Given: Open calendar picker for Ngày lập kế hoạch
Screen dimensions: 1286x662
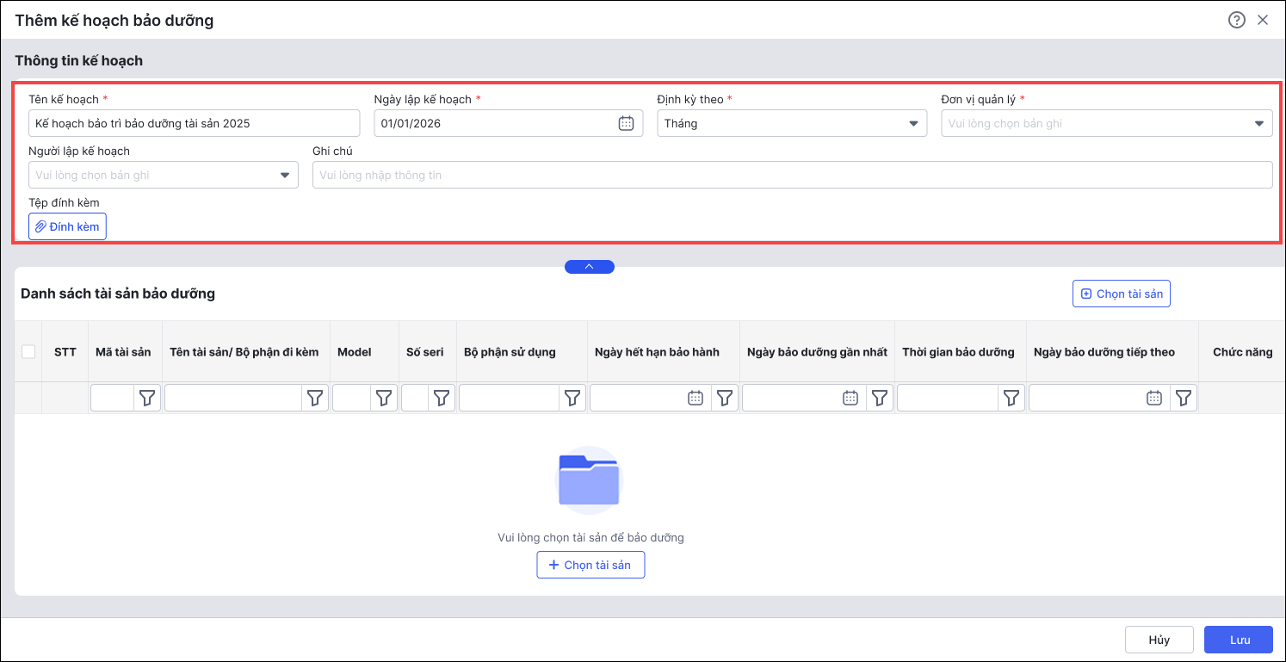Looking at the screenshot, I should [626, 123].
